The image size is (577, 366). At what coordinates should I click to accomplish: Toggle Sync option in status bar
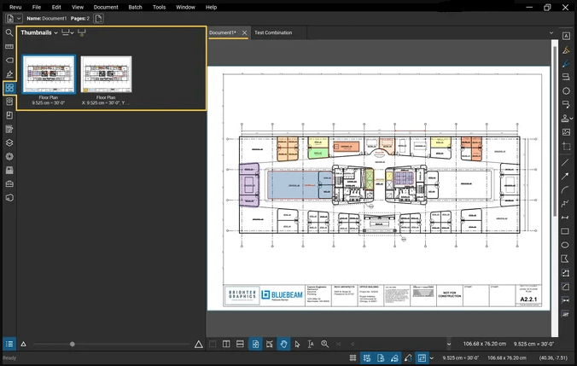point(422,357)
